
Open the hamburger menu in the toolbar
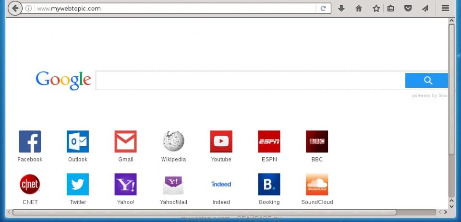click(445, 8)
